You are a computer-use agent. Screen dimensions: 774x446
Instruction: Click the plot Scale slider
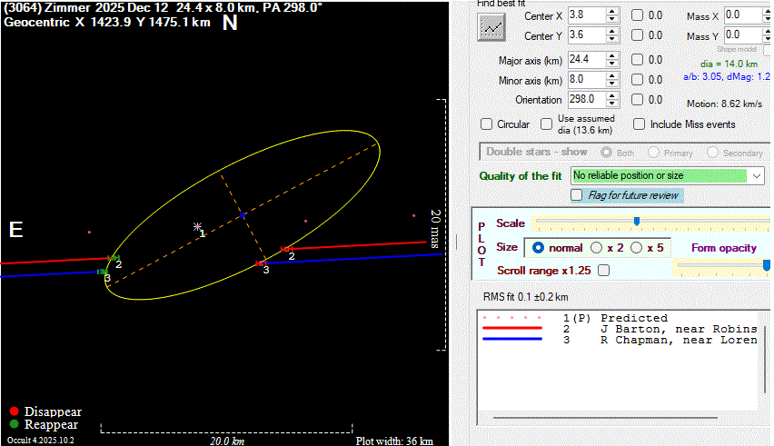coord(636,222)
